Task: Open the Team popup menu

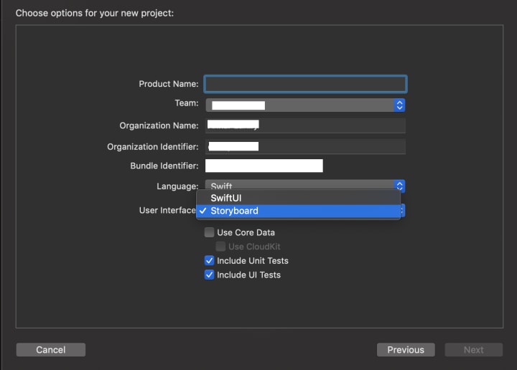Action: coord(300,105)
